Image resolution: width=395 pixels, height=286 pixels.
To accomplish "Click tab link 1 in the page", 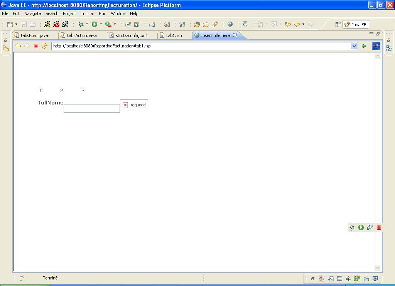I will [x=41, y=90].
